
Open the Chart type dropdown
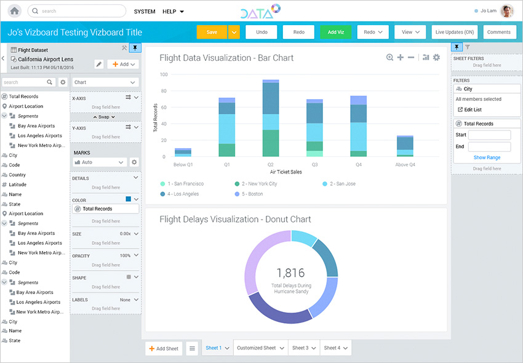(x=105, y=82)
